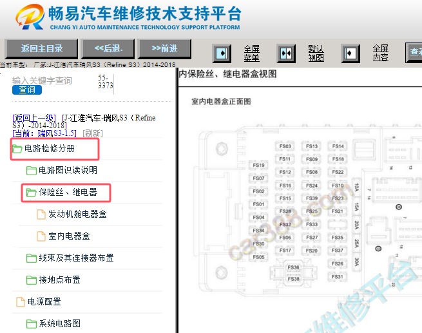This screenshot has width=422, height=333.
Task: Focus the keyword search input field
Action: pyautogui.click(x=54, y=81)
